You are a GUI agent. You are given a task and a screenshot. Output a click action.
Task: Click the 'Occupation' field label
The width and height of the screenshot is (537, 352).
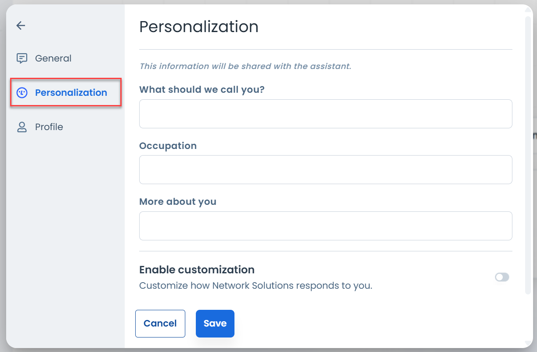(x=168, y=146)
